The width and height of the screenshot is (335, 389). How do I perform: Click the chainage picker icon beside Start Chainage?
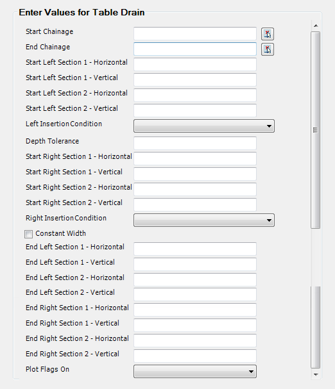[x=268, y=34]
